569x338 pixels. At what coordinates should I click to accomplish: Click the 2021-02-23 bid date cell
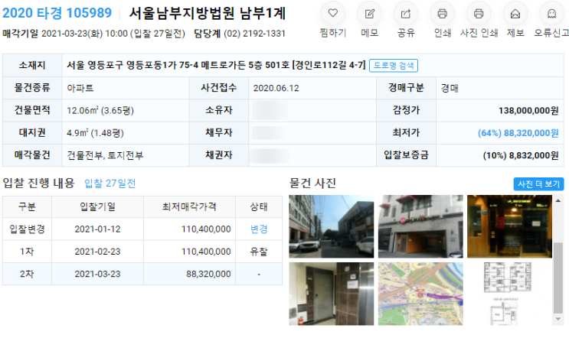97,252
